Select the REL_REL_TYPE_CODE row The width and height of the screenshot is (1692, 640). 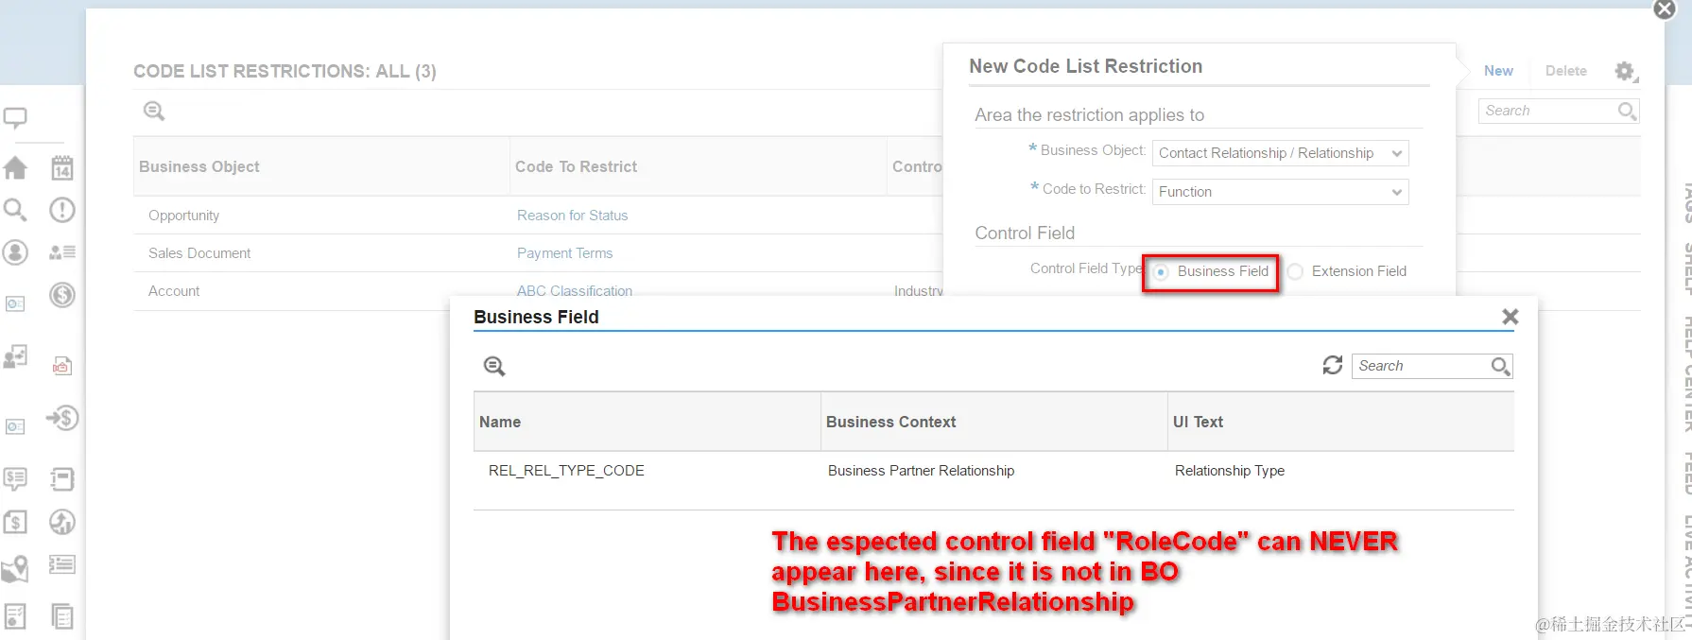[993, 471]
